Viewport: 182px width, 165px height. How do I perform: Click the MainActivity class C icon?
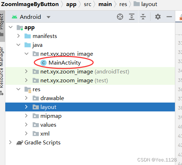coord(44,63)
